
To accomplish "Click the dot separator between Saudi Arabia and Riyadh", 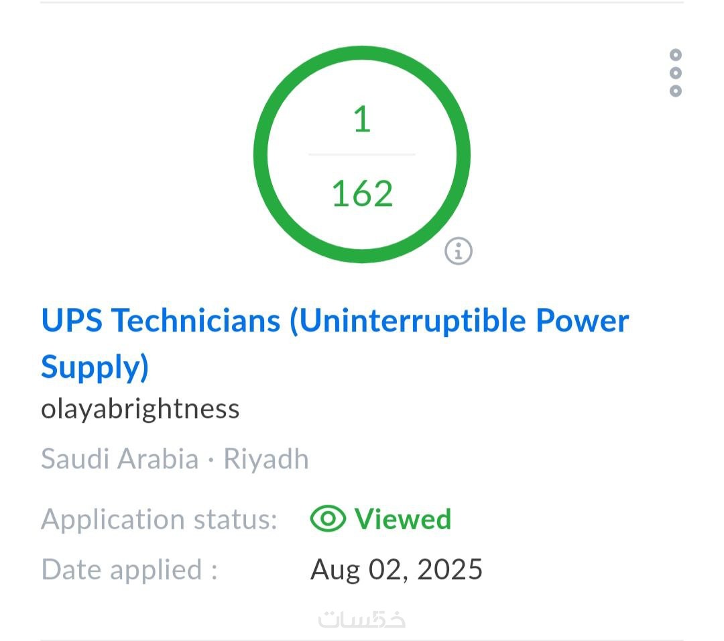I will [210, 460].
